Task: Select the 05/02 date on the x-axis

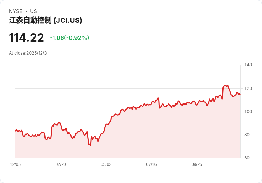Action: click(x=106, y=164)
